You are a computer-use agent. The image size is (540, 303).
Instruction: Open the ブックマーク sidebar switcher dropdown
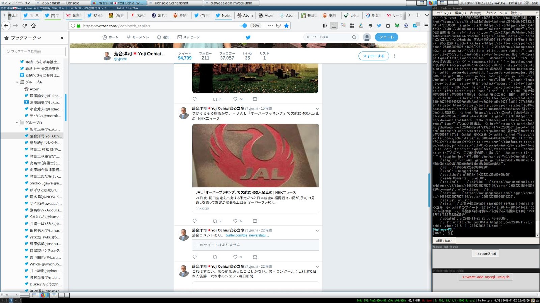click(26, 38)
